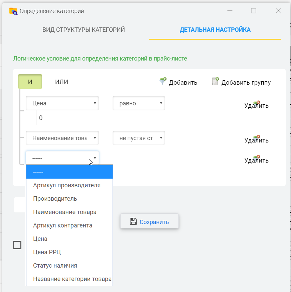Click the Add group document icon
The width and height of the screenshot is (291, 292).
coord(215,81)
